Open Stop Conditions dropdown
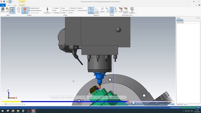Image resolution: width=201 pixels, height=113 pixels. coord(25,10)
